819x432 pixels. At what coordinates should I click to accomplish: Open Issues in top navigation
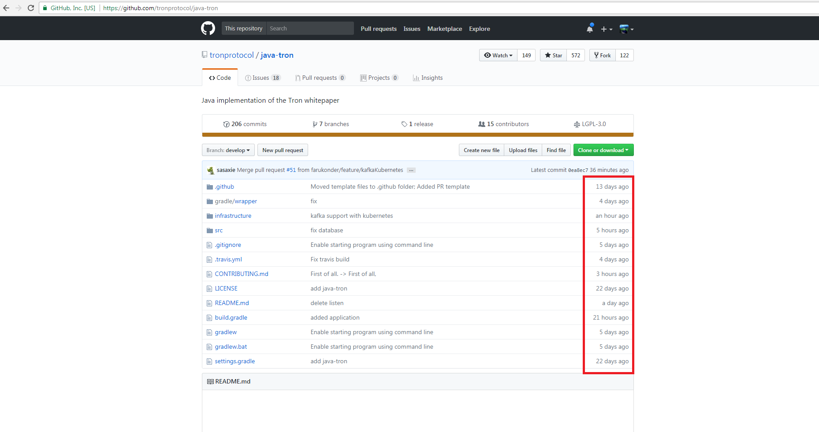[412, 29]
